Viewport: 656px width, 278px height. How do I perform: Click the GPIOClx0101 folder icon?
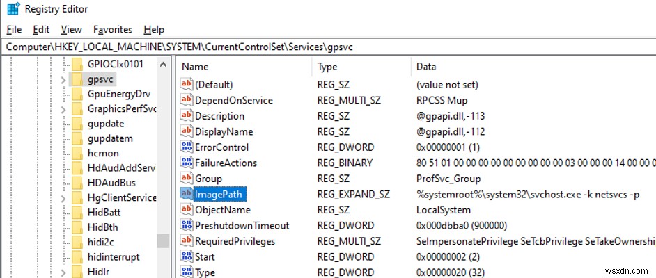77,64
